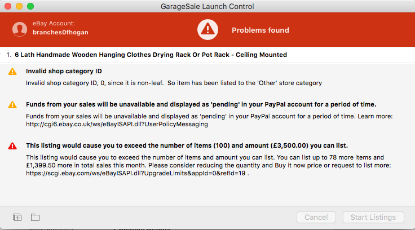Open the eBay UpgradeLimits request link
This screenshot has height=230, width=415.
click(x=136, y=174)
